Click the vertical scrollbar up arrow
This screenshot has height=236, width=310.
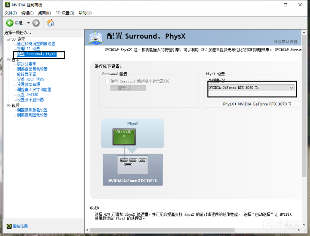click(x=304, y=32)
